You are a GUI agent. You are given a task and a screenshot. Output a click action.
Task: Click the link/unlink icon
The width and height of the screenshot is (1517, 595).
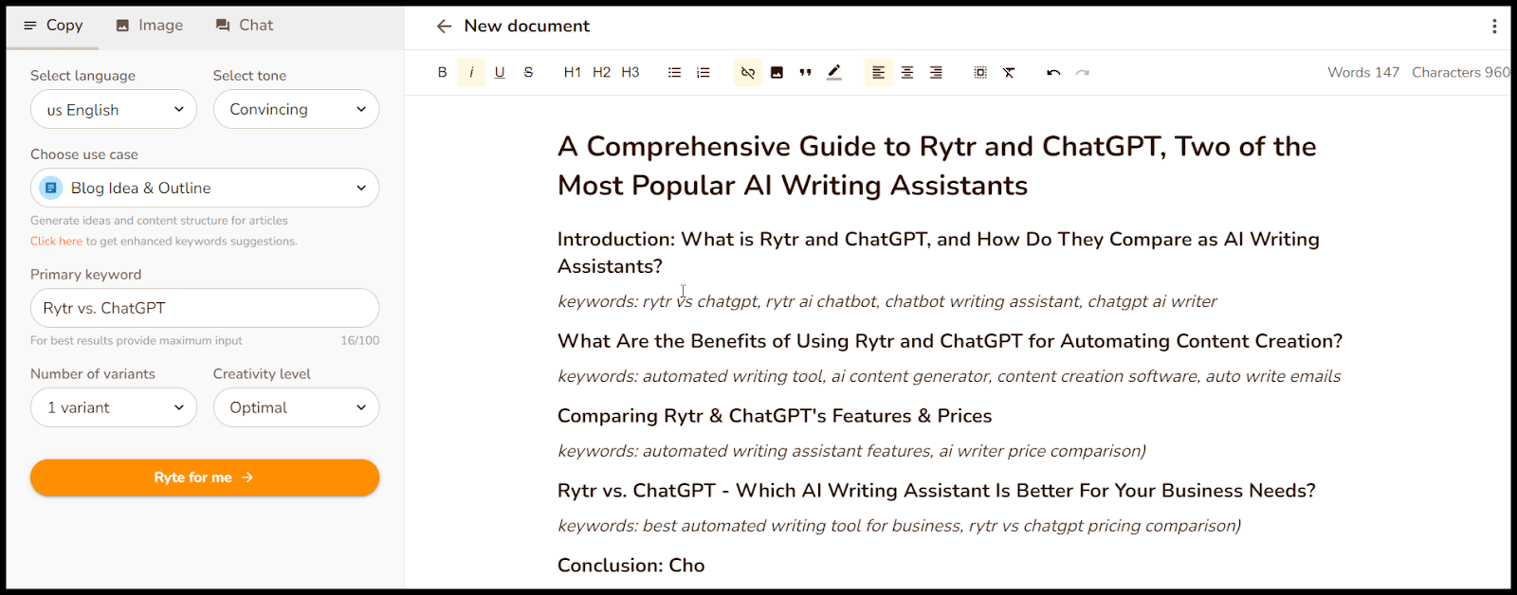click(x=748, y=73)
